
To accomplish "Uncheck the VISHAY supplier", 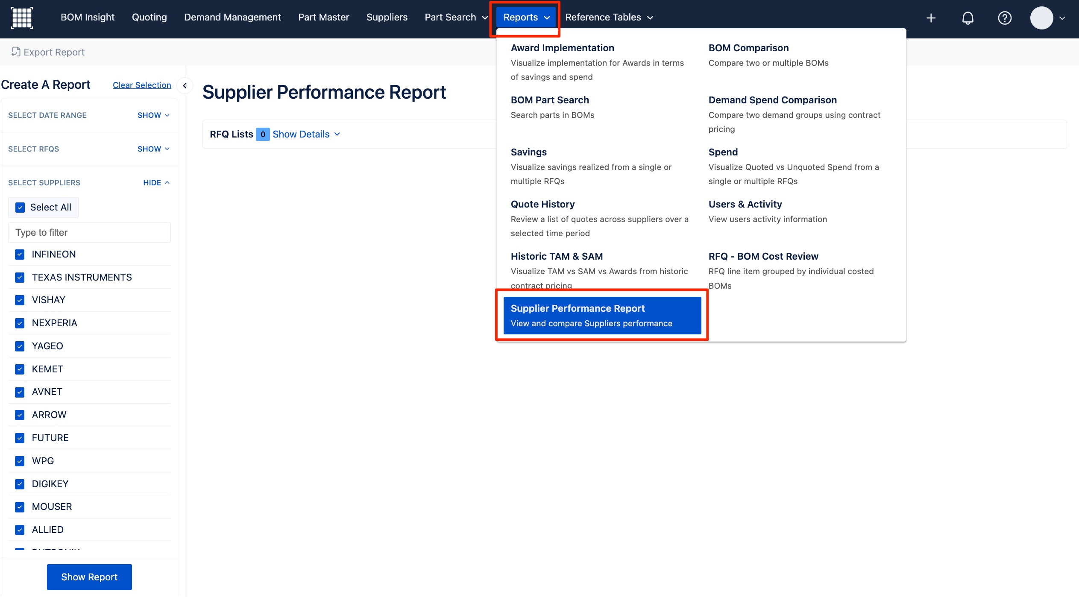I will coord(20,300).
